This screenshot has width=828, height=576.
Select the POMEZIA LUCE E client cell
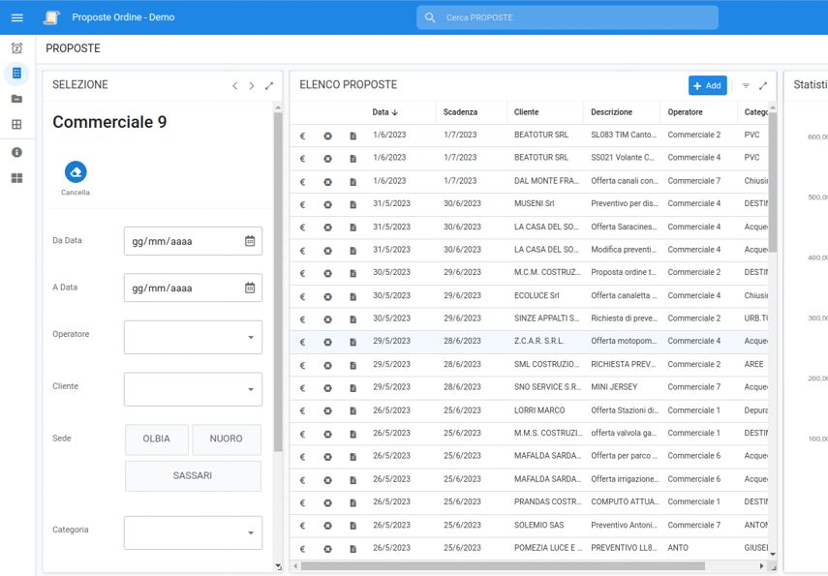[548, 548]
